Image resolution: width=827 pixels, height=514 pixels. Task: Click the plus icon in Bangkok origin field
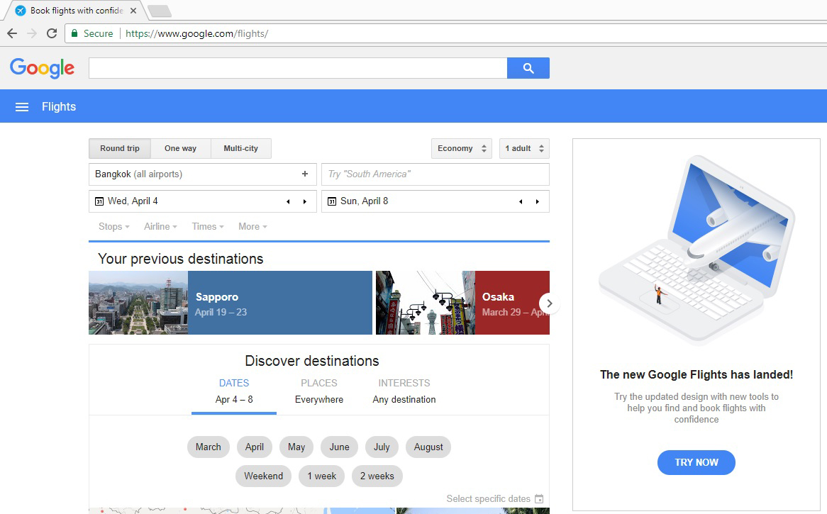coord(305,174)
